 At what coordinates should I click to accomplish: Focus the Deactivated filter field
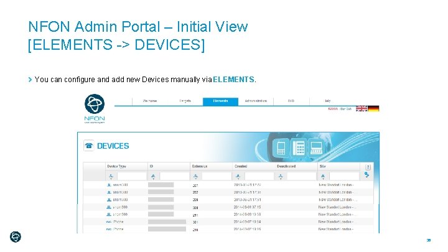click(302, 176)
